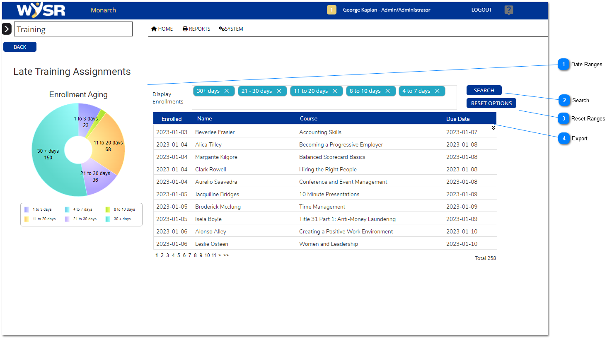Click the notification badge showing 1
The image size is (612, 339).
coord(331,10)
